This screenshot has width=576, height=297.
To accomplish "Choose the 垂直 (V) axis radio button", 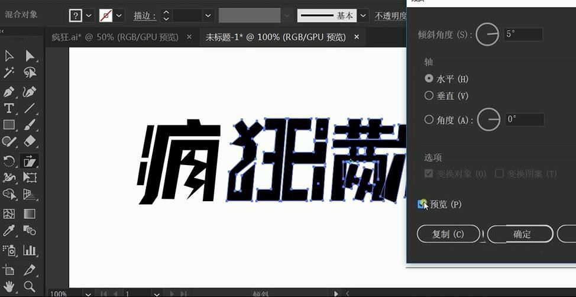I will [x=428, y=96].
